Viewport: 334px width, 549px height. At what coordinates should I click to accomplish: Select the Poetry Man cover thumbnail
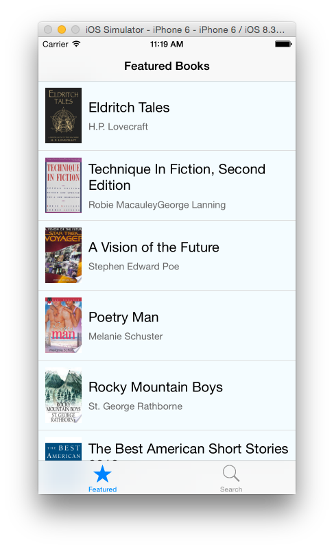coord(63,326)
